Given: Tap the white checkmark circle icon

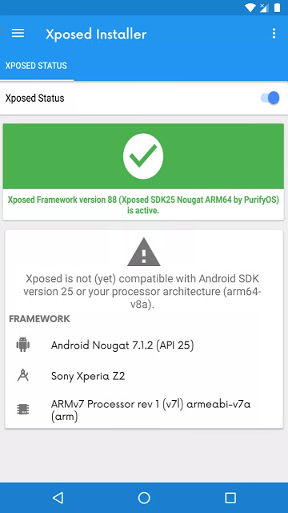Looking at the screenshot, I should point(143,156).
